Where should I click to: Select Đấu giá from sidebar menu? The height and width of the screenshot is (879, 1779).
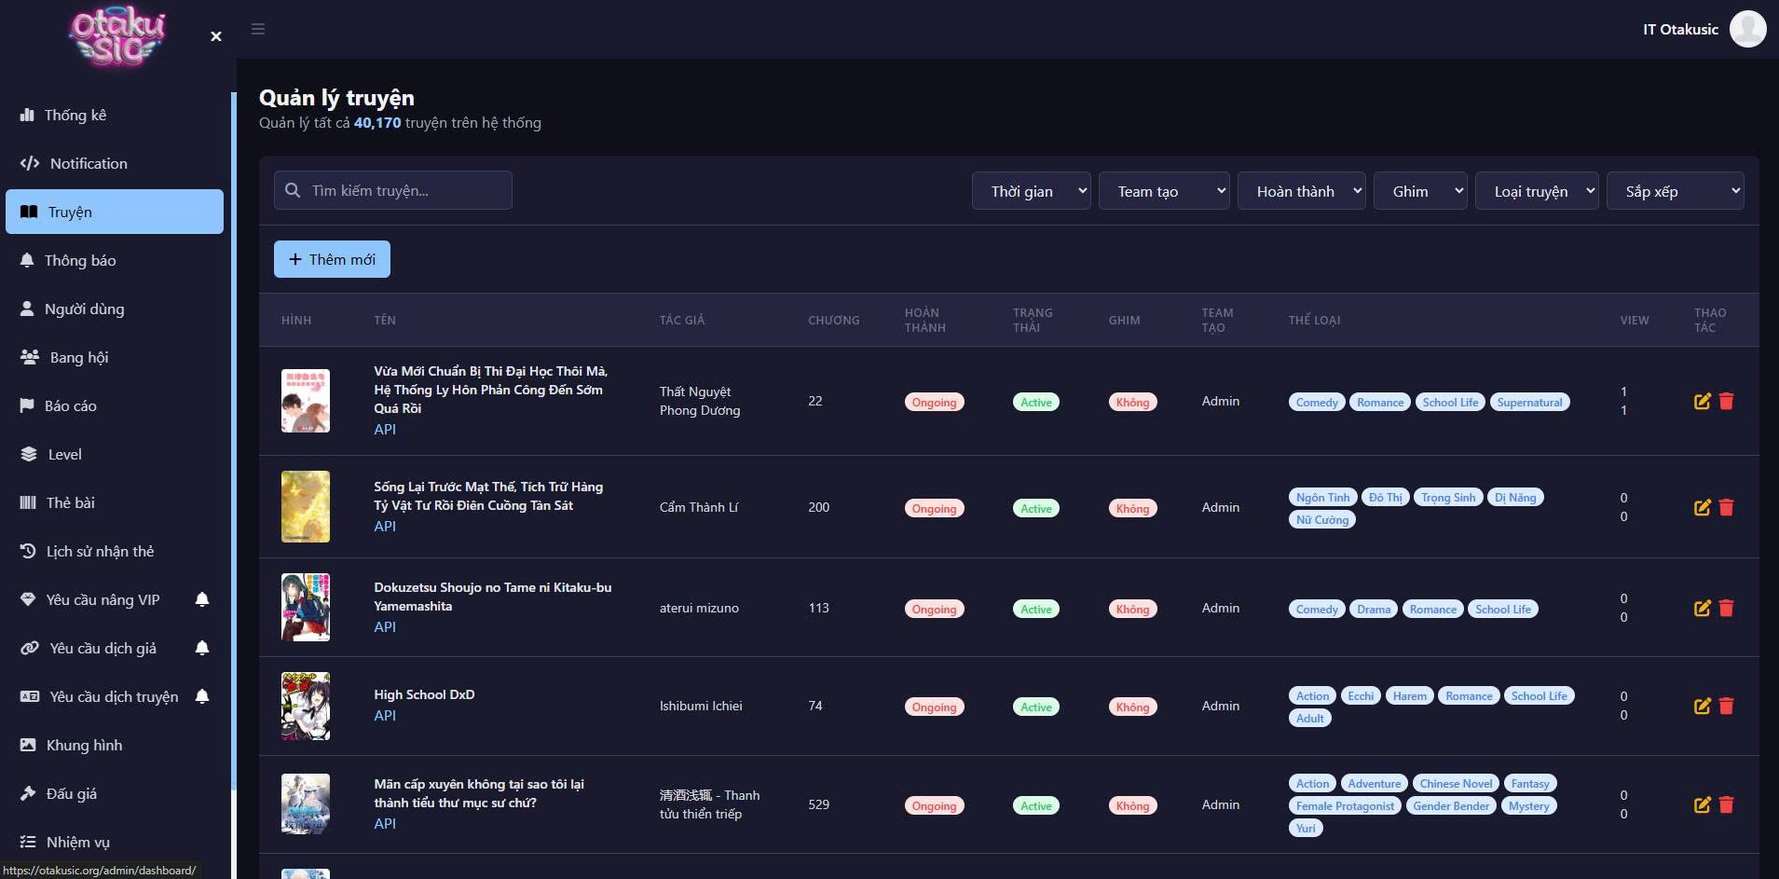[x=71, y=793]
